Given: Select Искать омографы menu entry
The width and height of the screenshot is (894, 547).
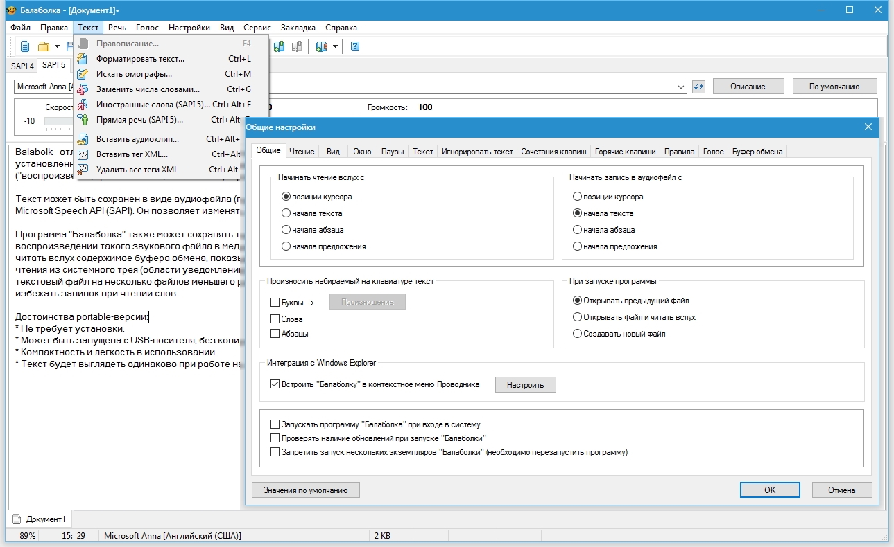Looking at the screenshot, I should (134, 74).
